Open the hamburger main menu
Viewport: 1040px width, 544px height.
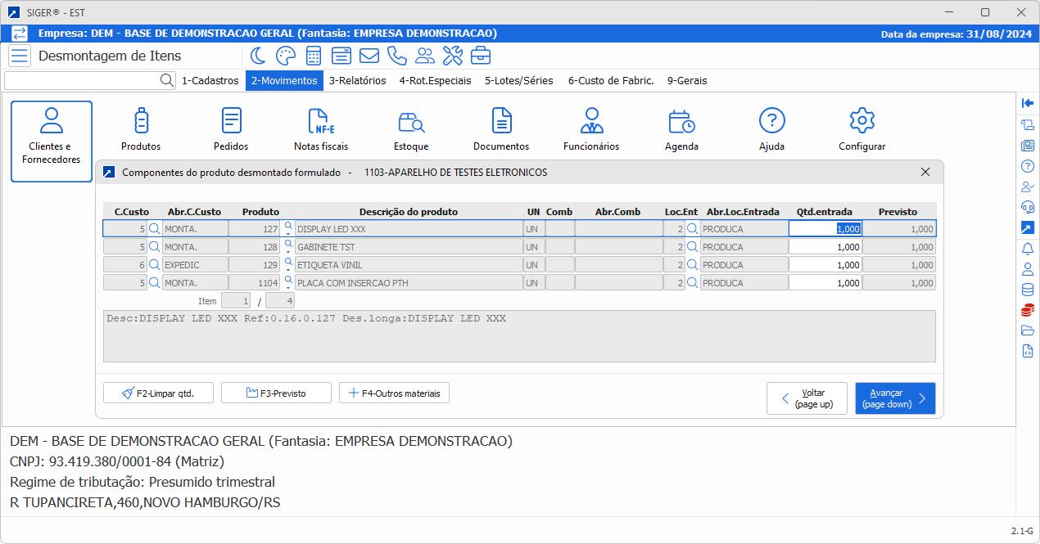click(20, 56)
